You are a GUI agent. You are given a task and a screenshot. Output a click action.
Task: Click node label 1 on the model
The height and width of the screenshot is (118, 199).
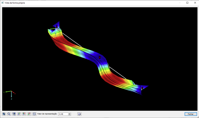pyautogui.click(x=57, y=26)
